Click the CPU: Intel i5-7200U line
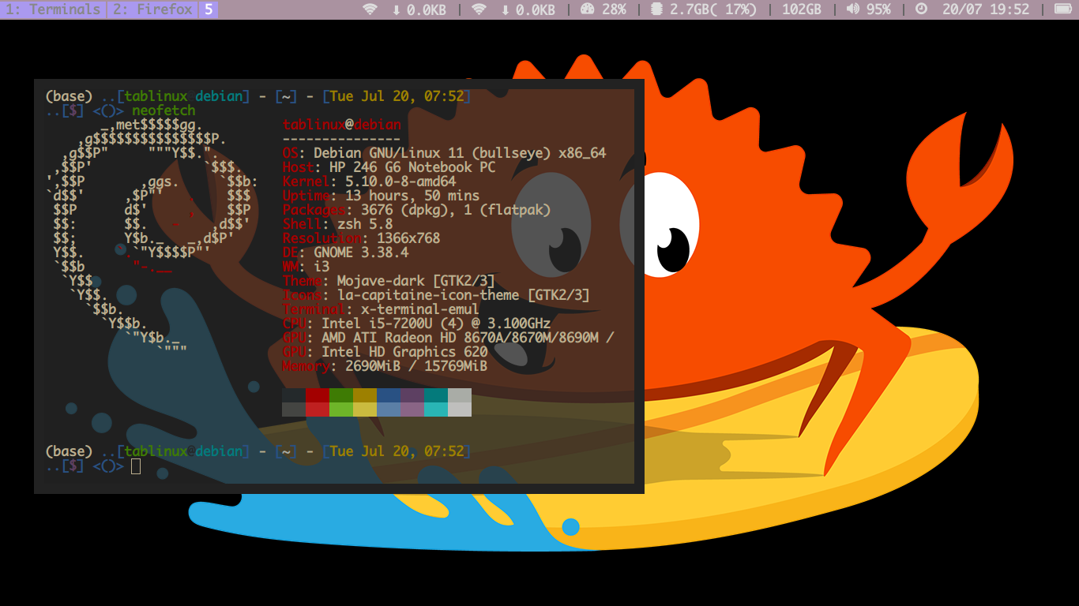Viewport: 1079px width, 606px height. point(416,324)
